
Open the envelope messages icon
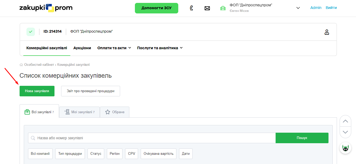pos(207,8)
